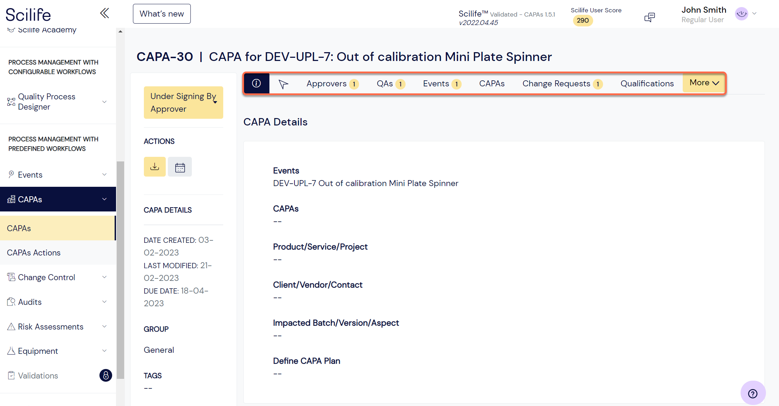This screenshot has width=779, height=406.
Task: Expand the Risk Assessments chevron
Action: (x=104, y=326)
